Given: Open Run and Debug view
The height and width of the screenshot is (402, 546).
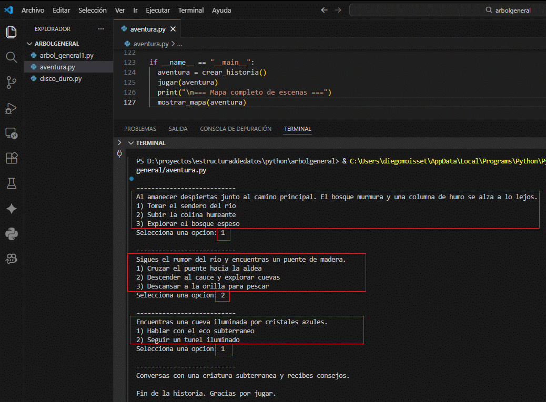Looking at the screenshot, I should pyautogui.click(x=11, y=108).
